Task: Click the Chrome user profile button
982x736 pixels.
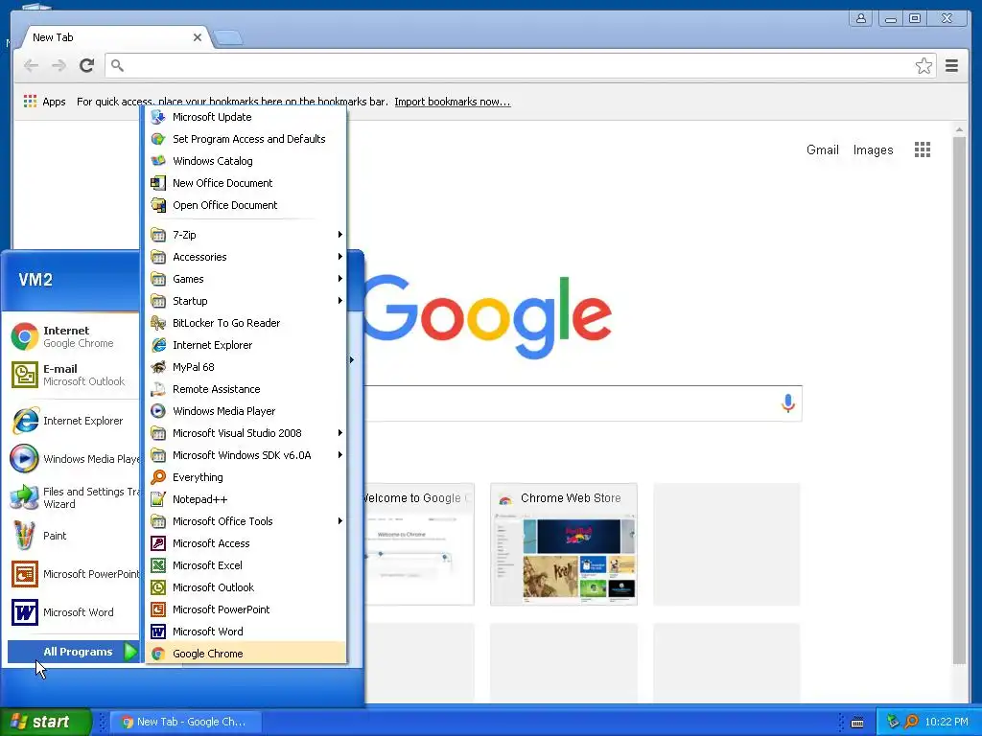Action: pos(861,19)
